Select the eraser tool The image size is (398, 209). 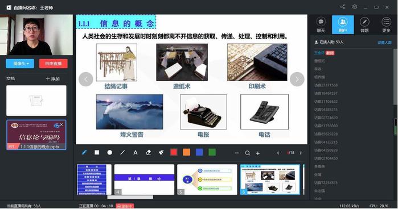[x=148, y=153]
